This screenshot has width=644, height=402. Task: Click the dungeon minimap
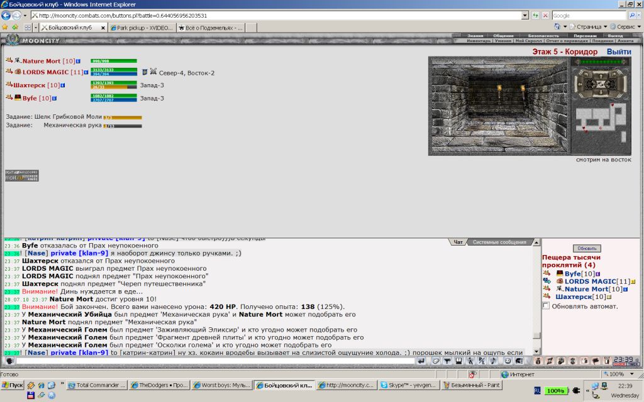pyautogui.click(x=601, y=122)
